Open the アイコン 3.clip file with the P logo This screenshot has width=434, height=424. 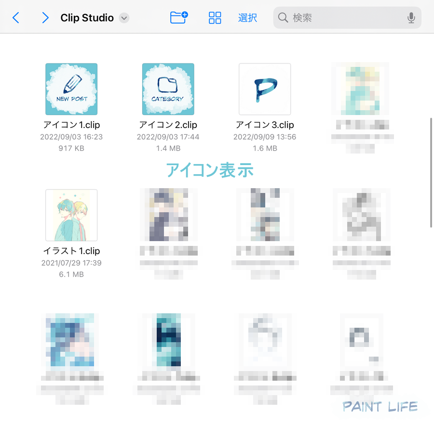[x=265, y=89]
